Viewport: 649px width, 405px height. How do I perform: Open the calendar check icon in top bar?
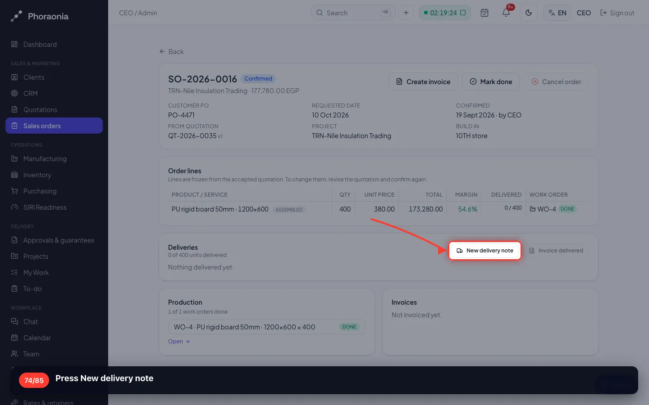point(484,13)
